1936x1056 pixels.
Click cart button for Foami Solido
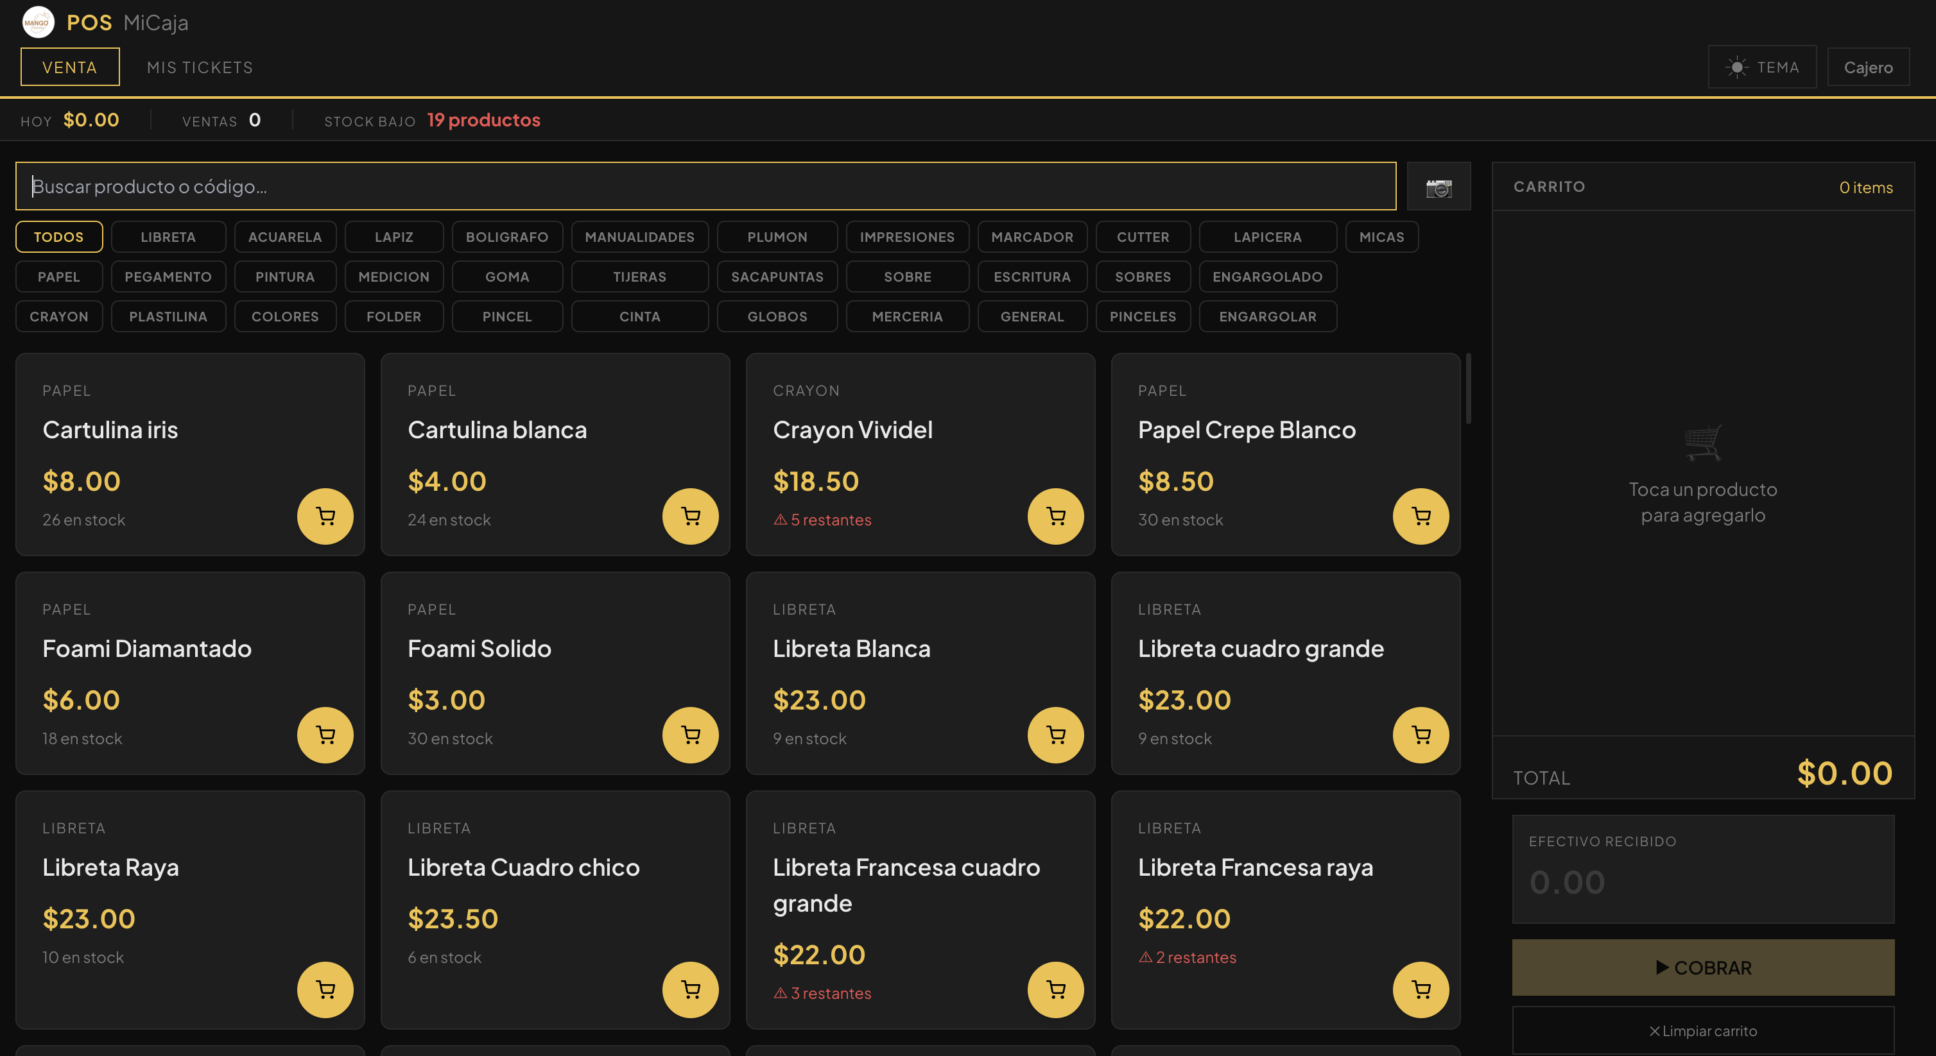[690, 735]
